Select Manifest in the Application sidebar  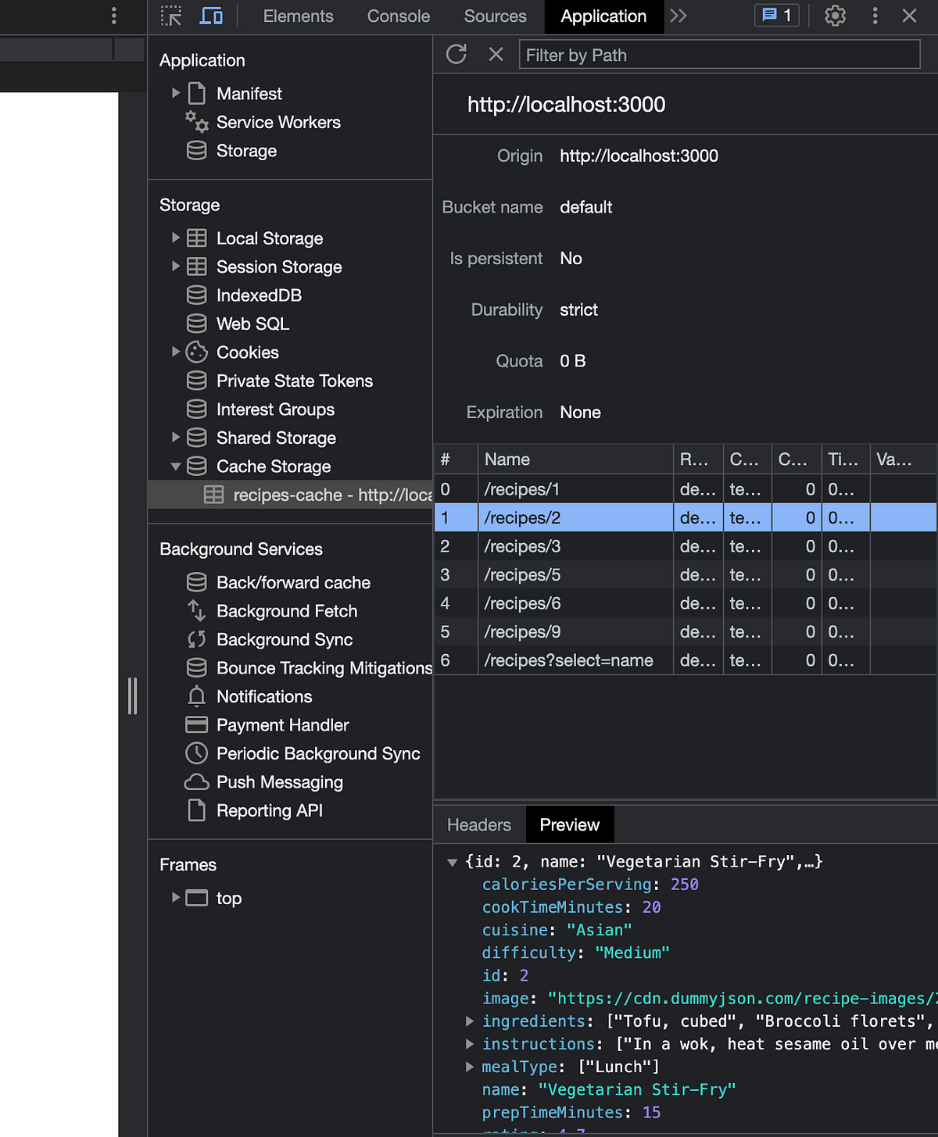tap(249, 93)
